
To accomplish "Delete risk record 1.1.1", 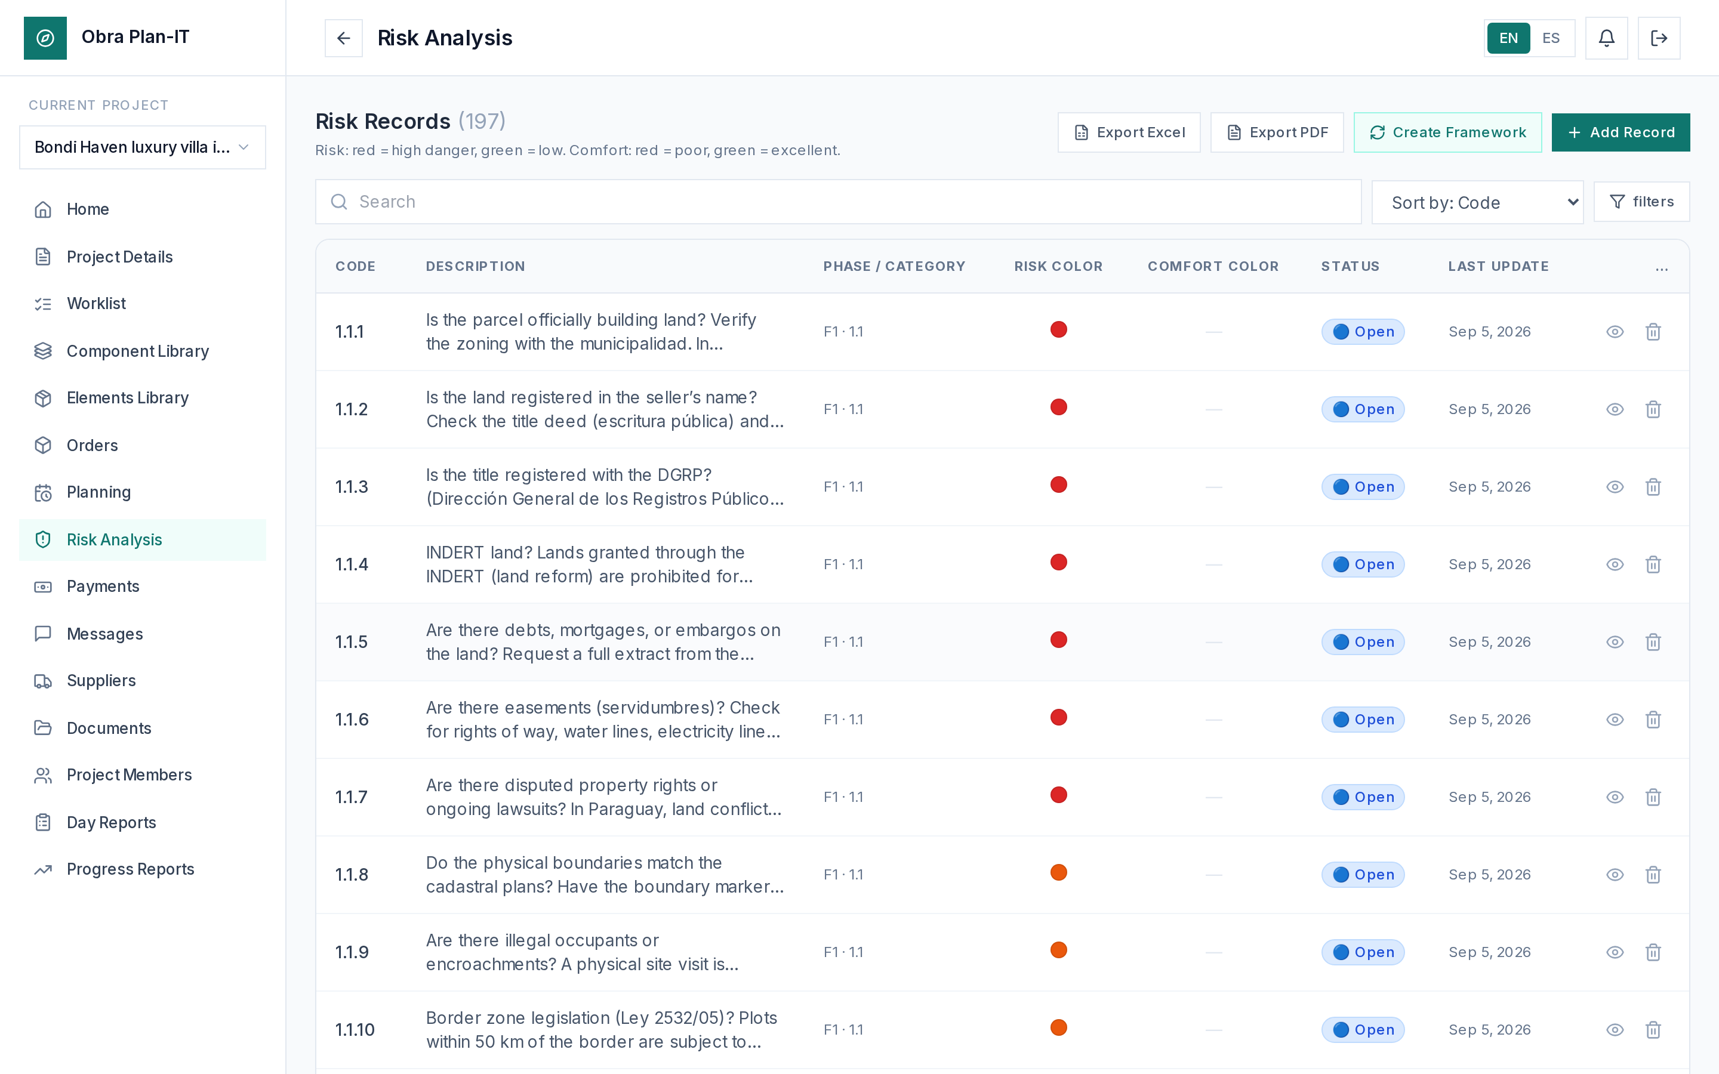I will pos(1653,332).
